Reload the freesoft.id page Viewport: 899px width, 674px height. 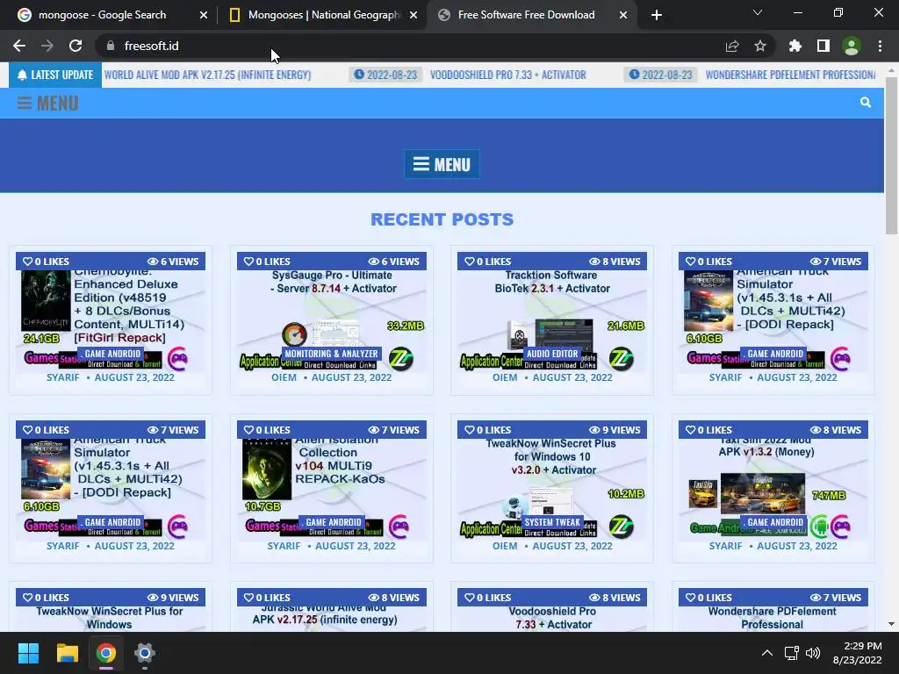pos(76,46)
